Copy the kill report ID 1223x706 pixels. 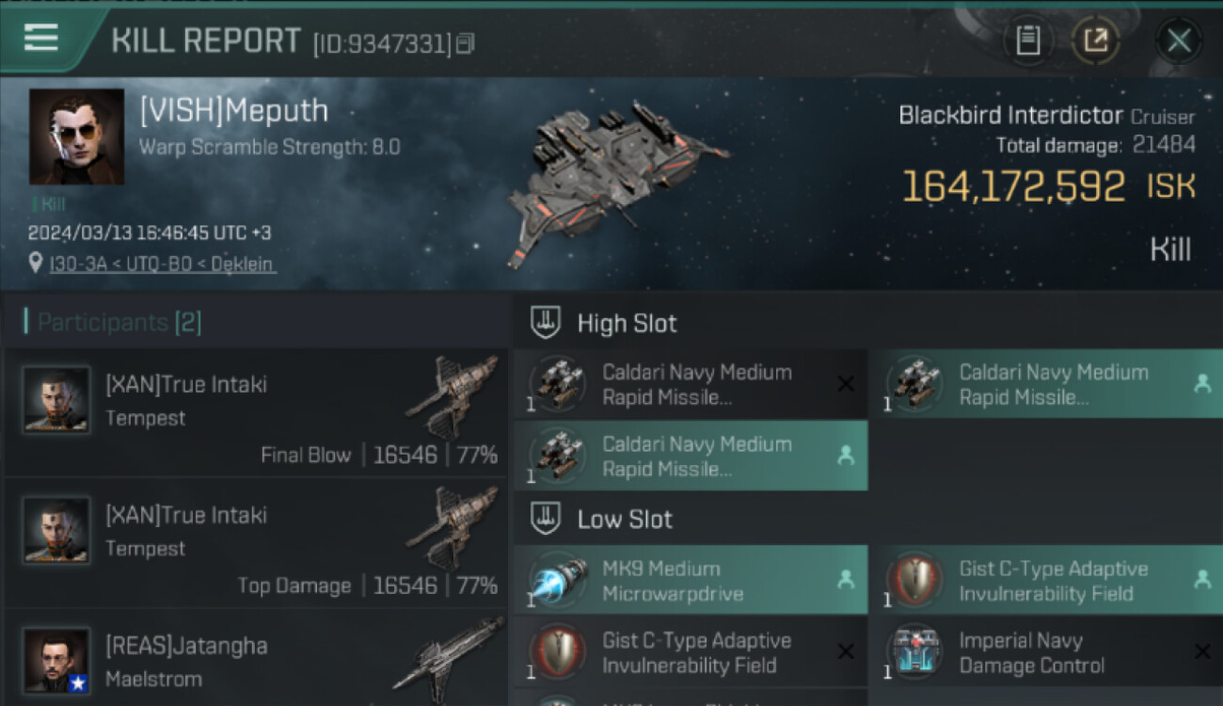tap(466, 43)
